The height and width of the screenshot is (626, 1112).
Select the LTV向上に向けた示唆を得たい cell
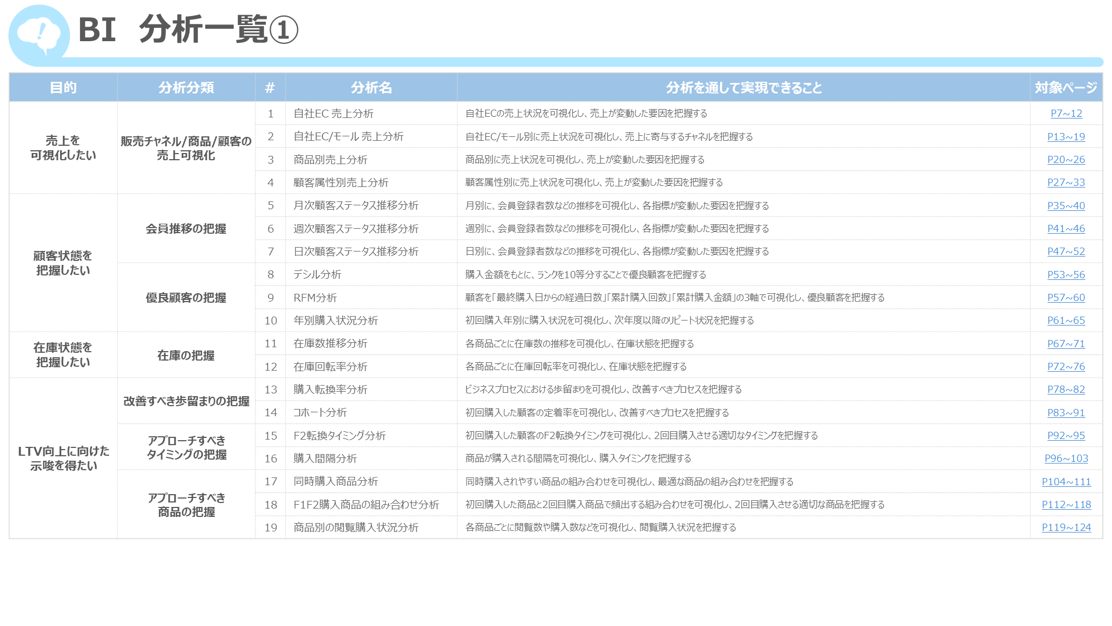[x=63, y=459]
